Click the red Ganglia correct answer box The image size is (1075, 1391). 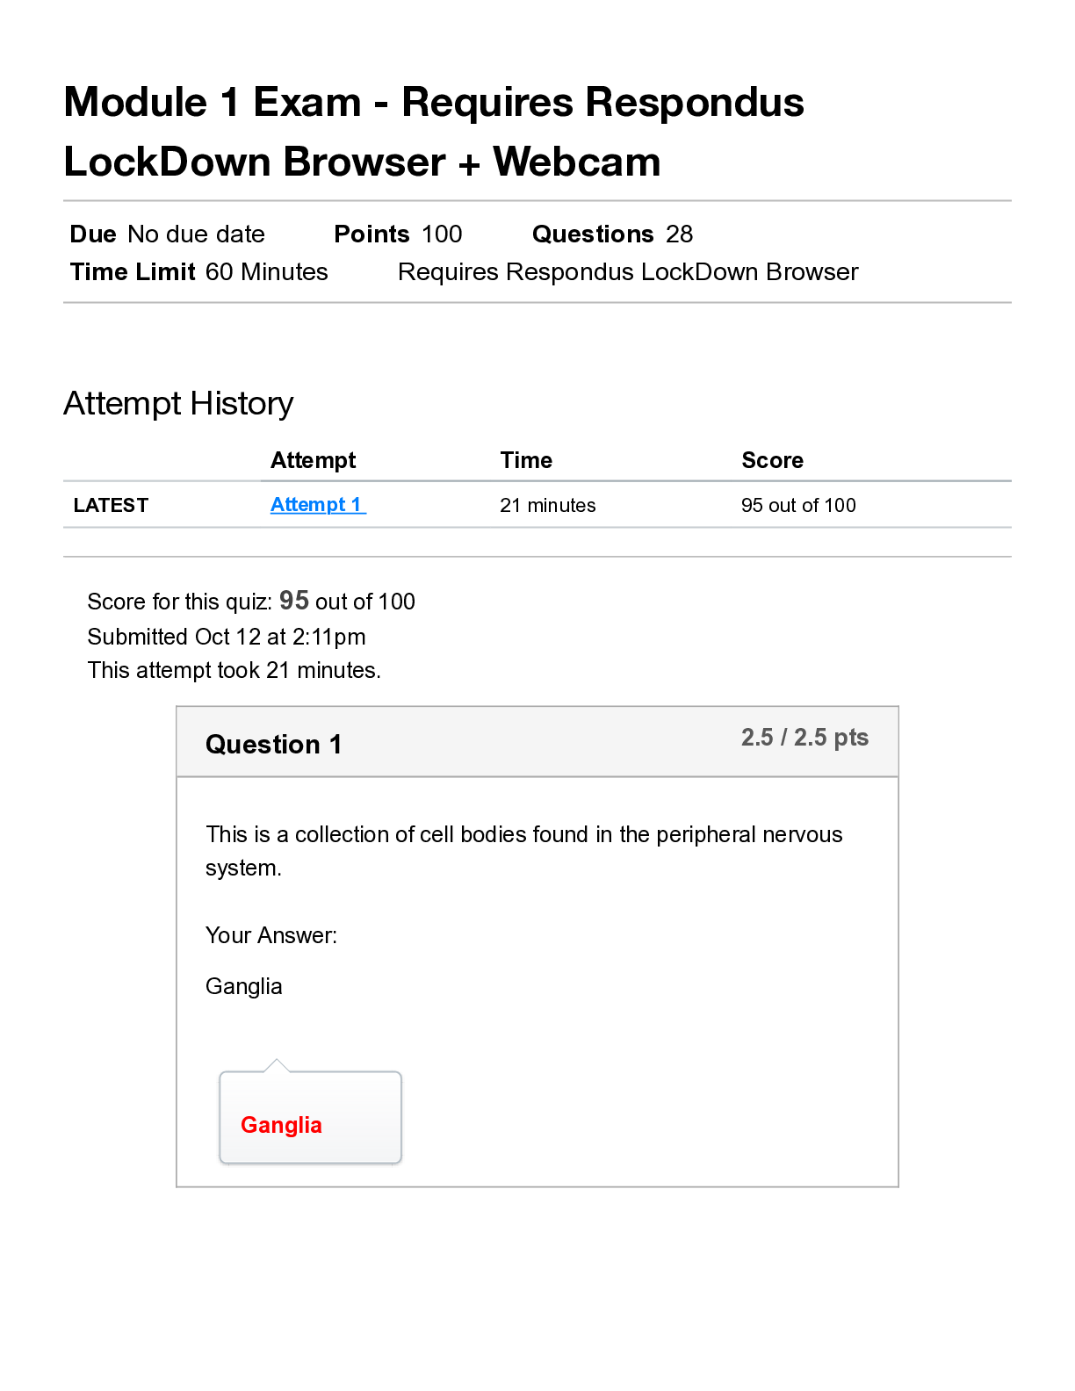310,1119
